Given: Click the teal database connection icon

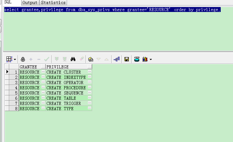Looking at the screenshot, I should (137, 59).
